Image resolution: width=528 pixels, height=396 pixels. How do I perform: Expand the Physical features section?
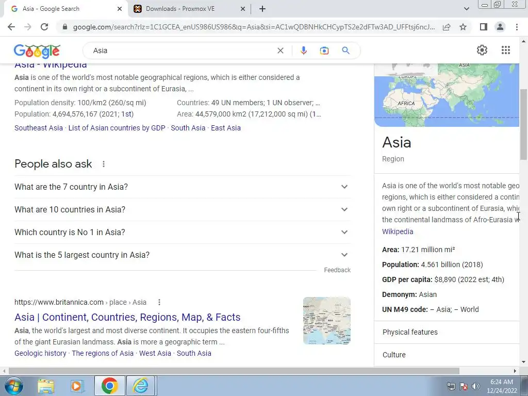pyautogui.click(x=447, y=333)
